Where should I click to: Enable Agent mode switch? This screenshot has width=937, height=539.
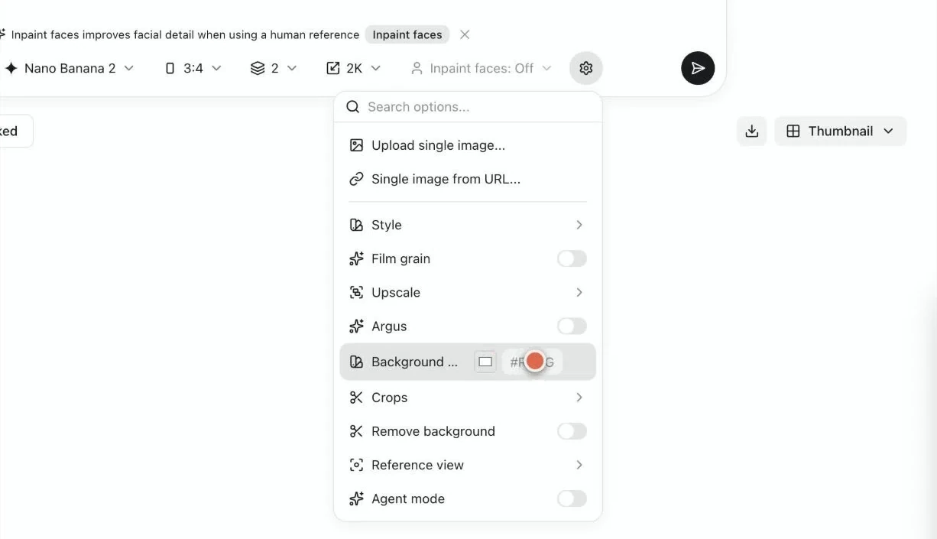(572, 498)
